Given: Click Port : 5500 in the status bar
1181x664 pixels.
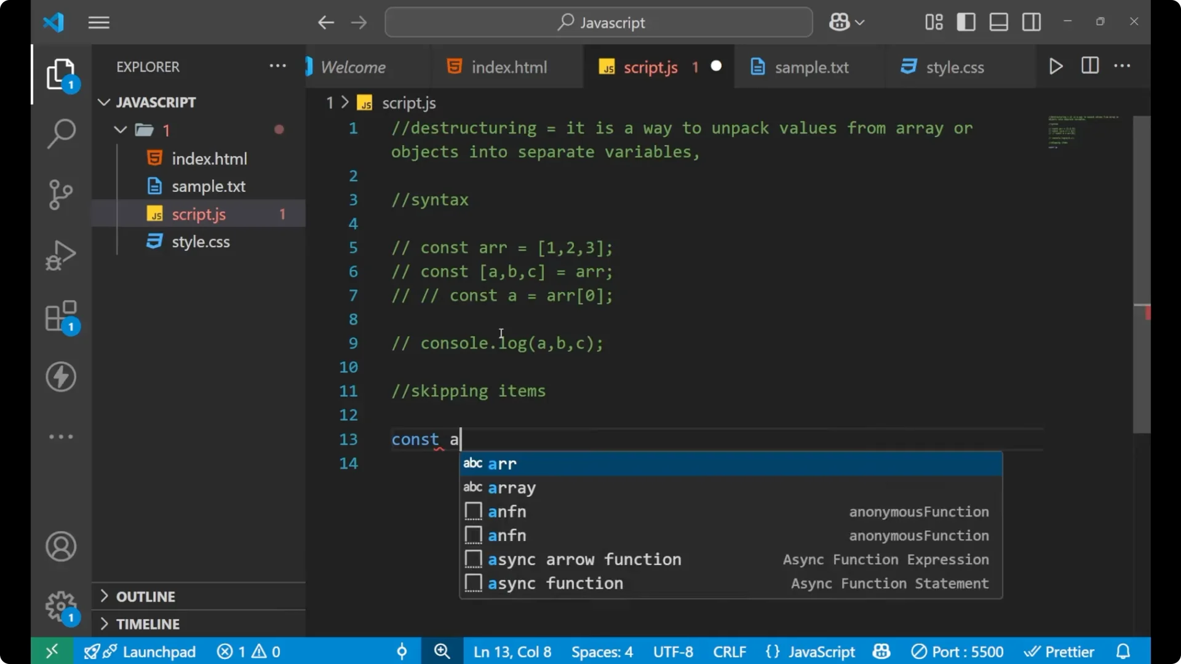Looking at the screenshot, I should coord(957,651).
